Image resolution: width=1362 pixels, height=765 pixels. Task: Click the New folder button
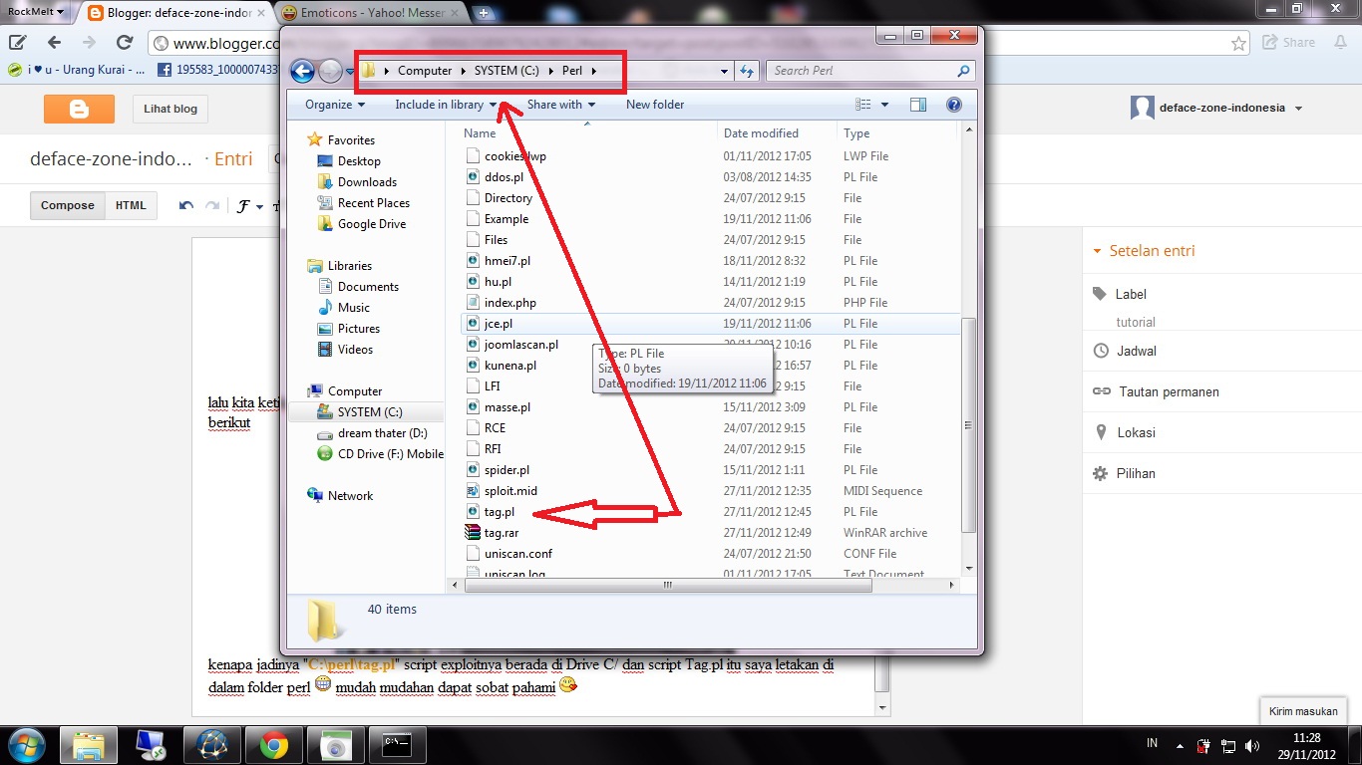[655, 104]
